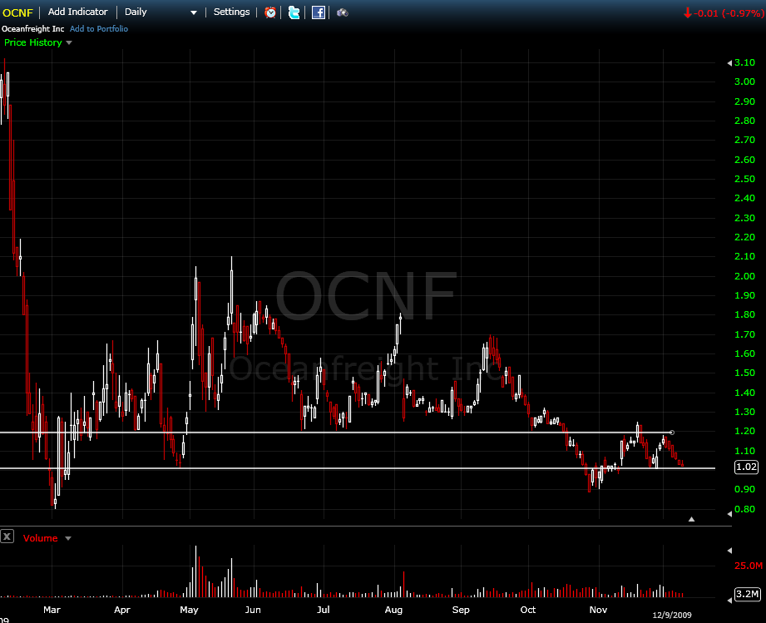Expand the Price History menu arrow
This screenshot has width=766, height=623.
[x=69, y=43]
